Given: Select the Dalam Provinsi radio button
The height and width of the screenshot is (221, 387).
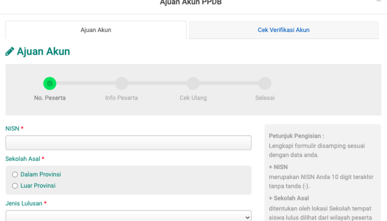Looking at the screenshot, I should coord(15,175).
